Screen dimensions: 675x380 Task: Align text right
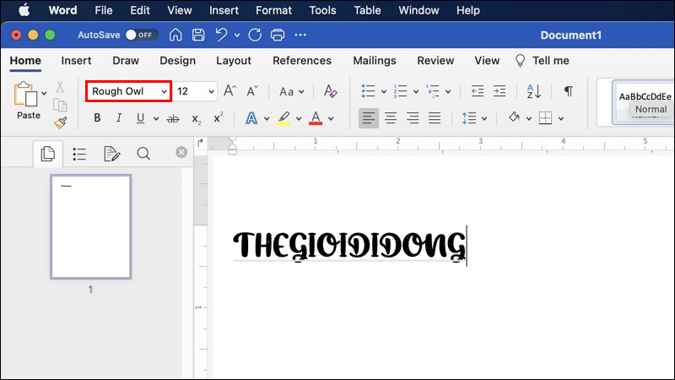pyautogui.click(x=413, y=118)
